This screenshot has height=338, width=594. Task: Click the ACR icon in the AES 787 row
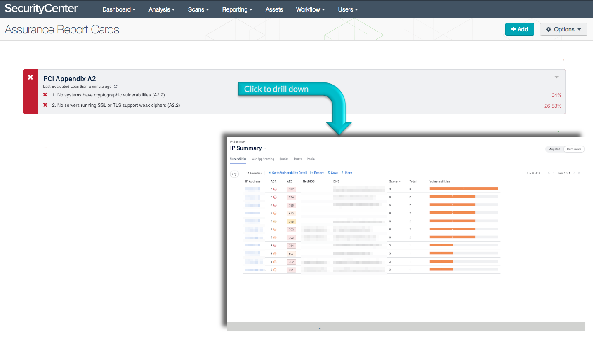pyautogui.click(x=275, y=189)
